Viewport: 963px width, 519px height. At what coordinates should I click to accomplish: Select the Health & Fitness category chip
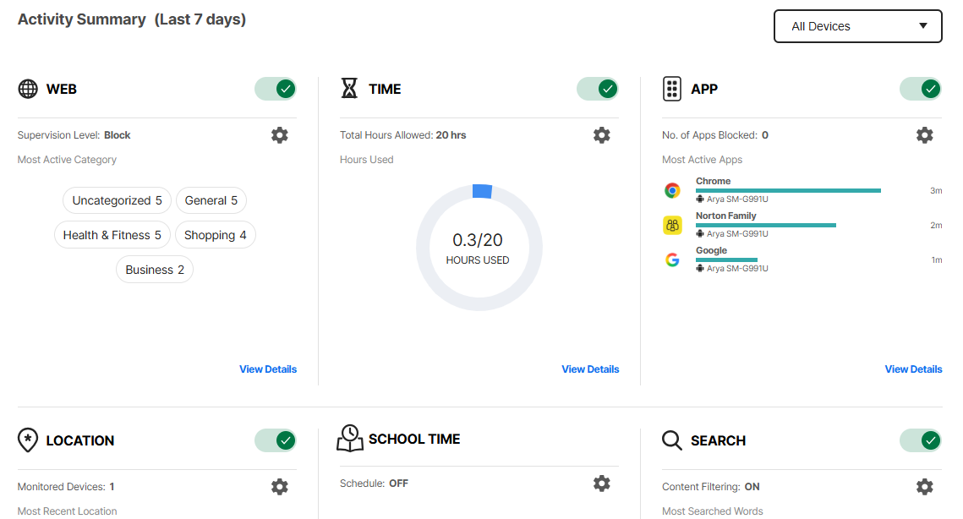point(112,235)
